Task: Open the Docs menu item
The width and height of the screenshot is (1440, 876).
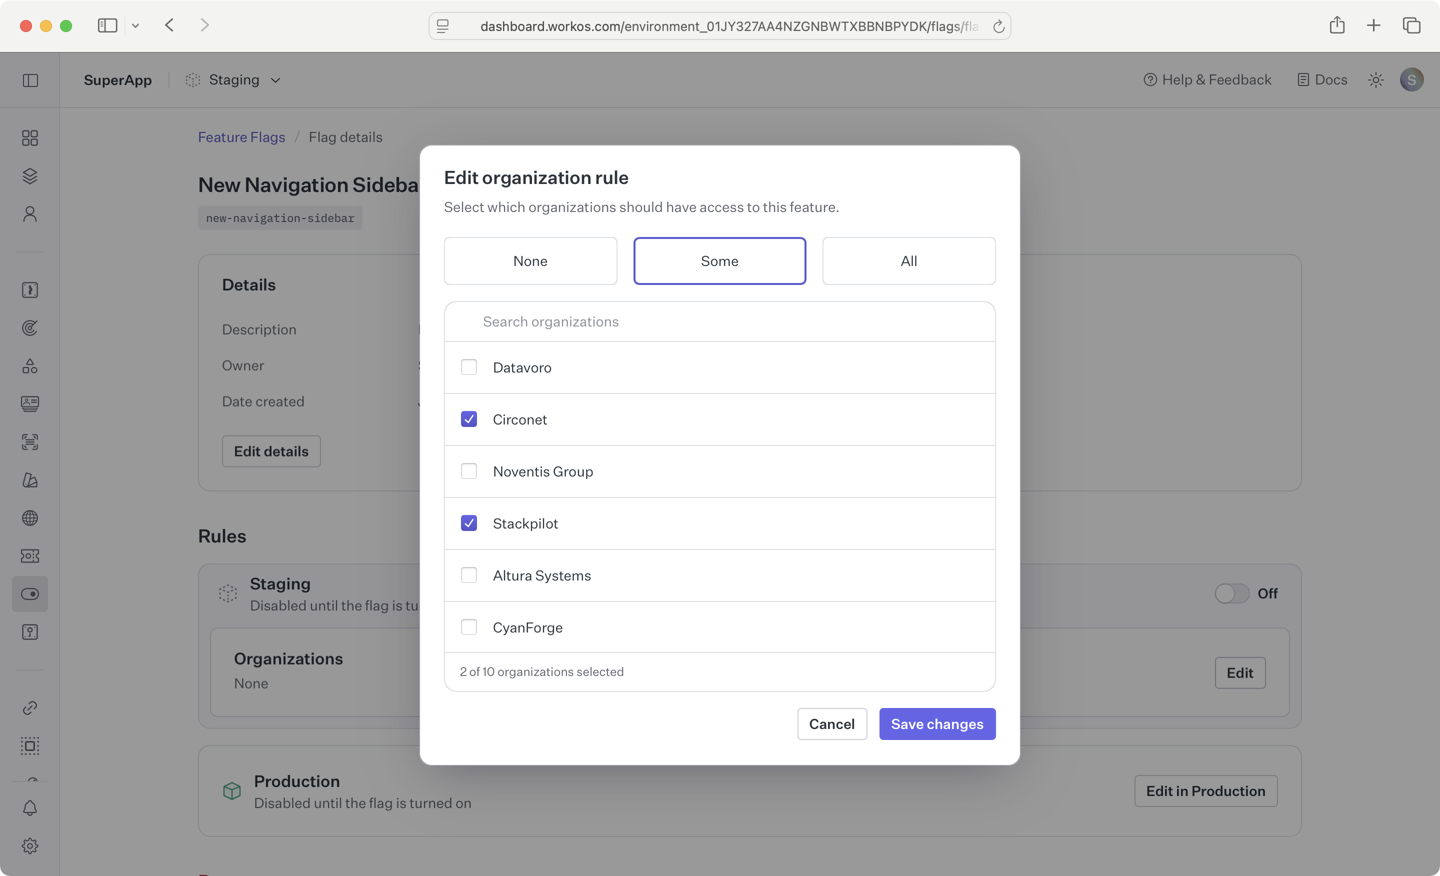Action: pyautogui.click(x=1322, y=79)
